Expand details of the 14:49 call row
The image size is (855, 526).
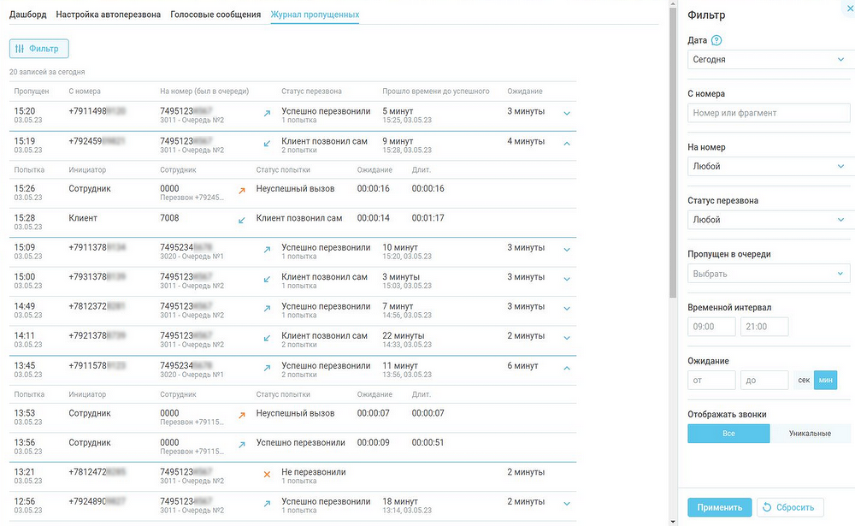coord(567,309)
